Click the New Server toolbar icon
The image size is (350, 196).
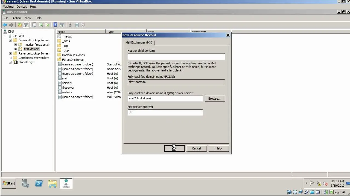point(70,25)
